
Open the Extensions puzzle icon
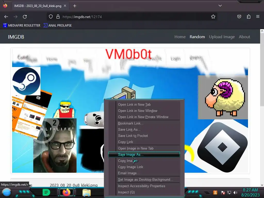[249, 17]
